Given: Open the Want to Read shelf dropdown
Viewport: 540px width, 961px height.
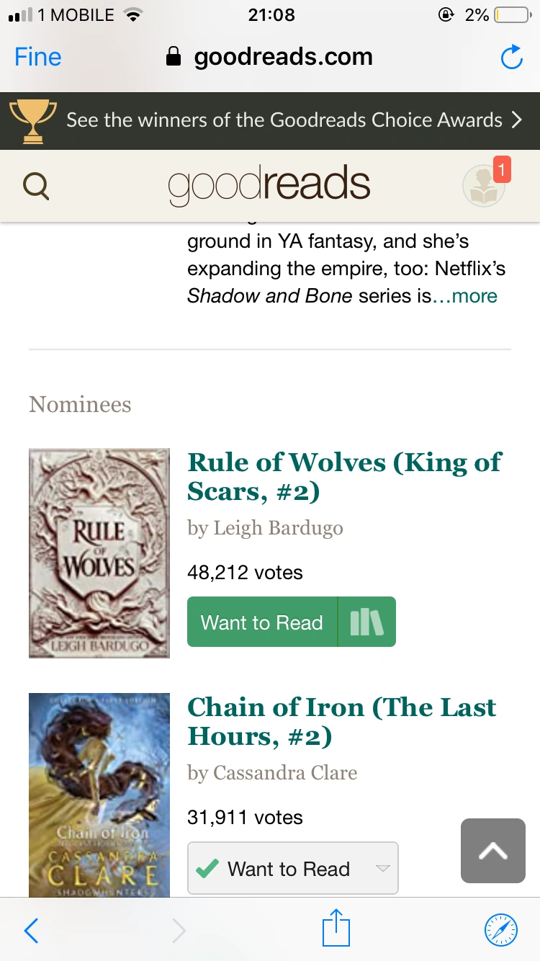Looking at the screenshot, I should click(x=382, y=869).
